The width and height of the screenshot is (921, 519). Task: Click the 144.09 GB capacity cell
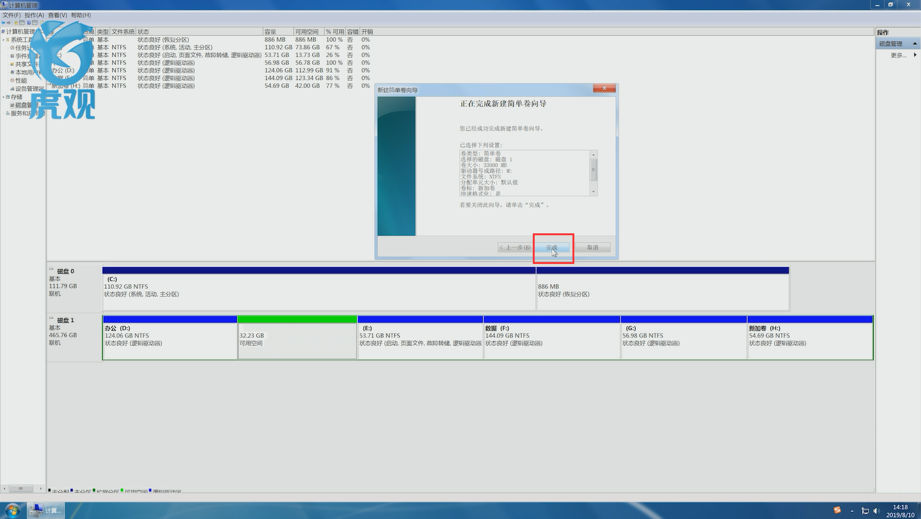(x=278, y=78)
